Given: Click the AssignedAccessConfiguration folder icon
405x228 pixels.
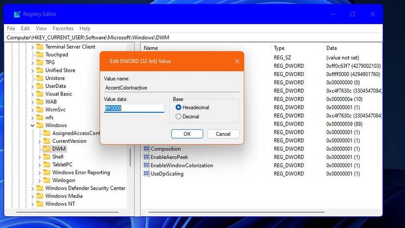Looking at the screenshot, I should [x=47, y=133].
